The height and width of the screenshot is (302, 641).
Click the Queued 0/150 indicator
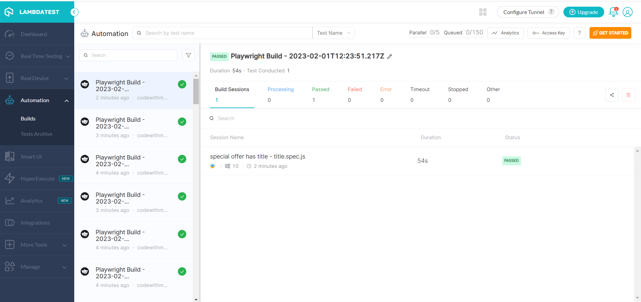click(463, 32)
